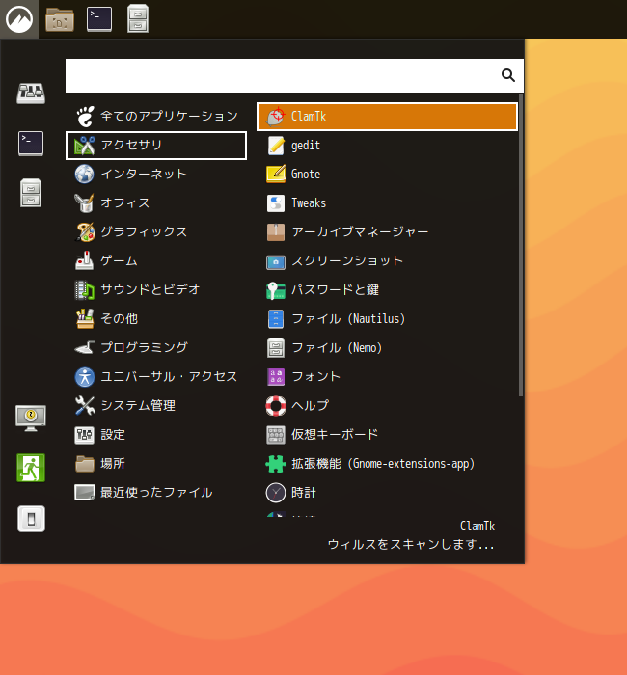Launch terminal from top panel
This screenshot has width=627, height=675.
coord(99,19)
